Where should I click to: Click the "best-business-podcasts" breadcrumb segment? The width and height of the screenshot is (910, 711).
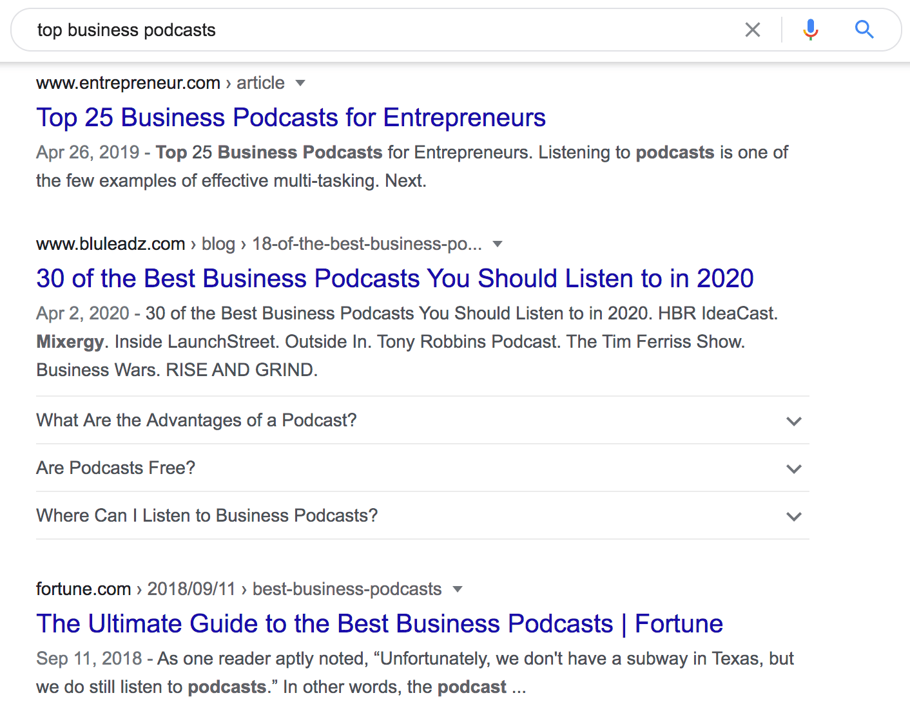[x=347, y=589]
